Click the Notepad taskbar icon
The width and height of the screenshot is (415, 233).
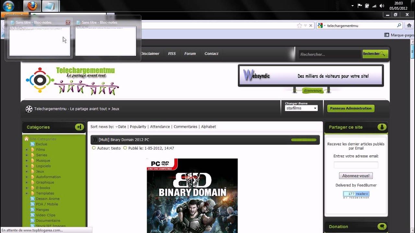coord(50,6)
